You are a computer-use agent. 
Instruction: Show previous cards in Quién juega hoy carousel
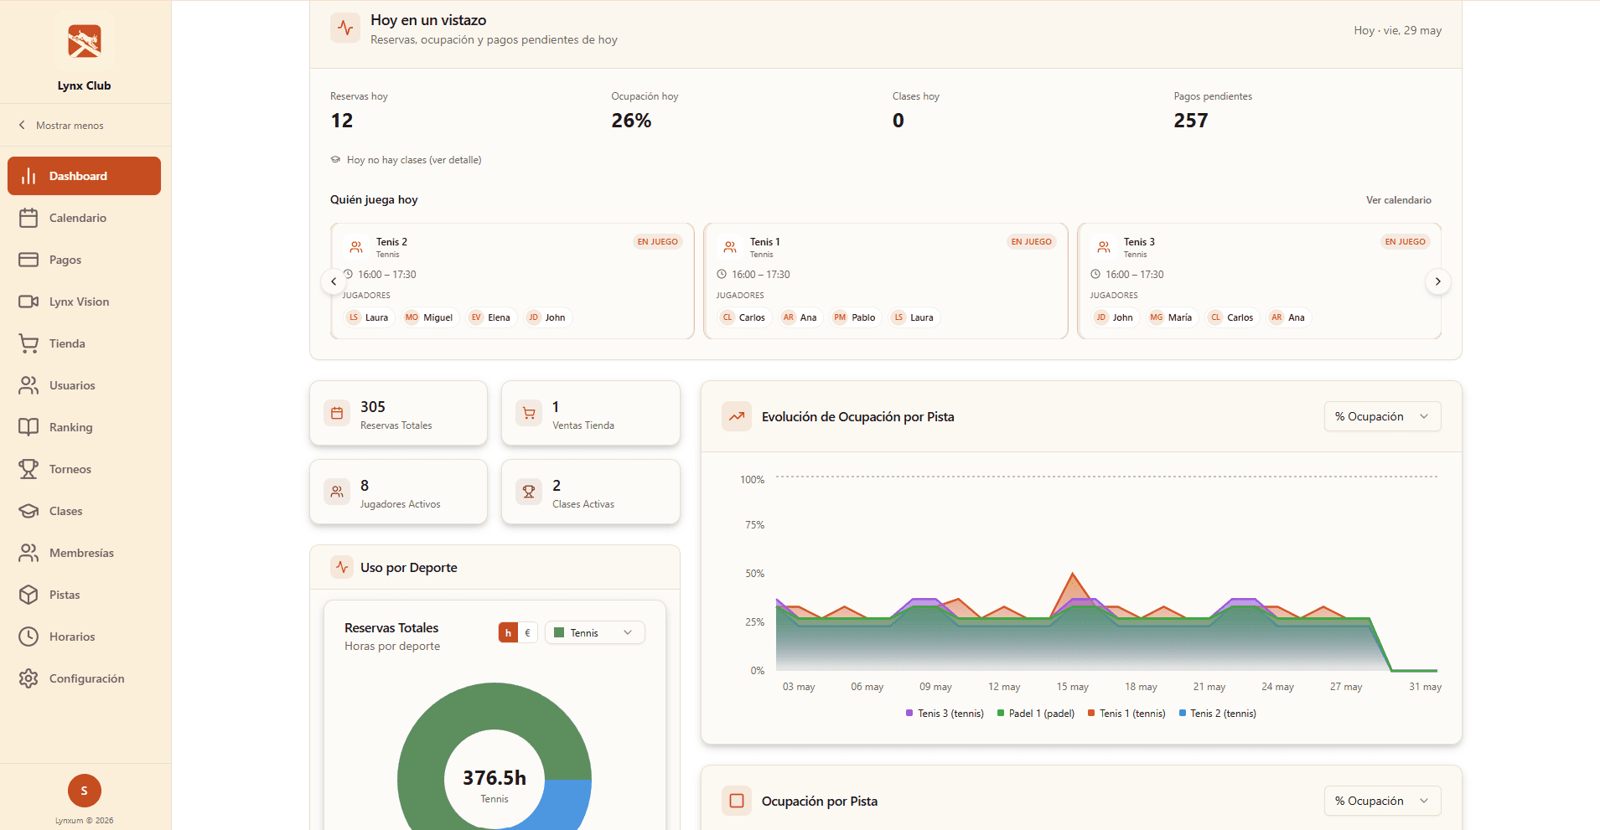334,281
